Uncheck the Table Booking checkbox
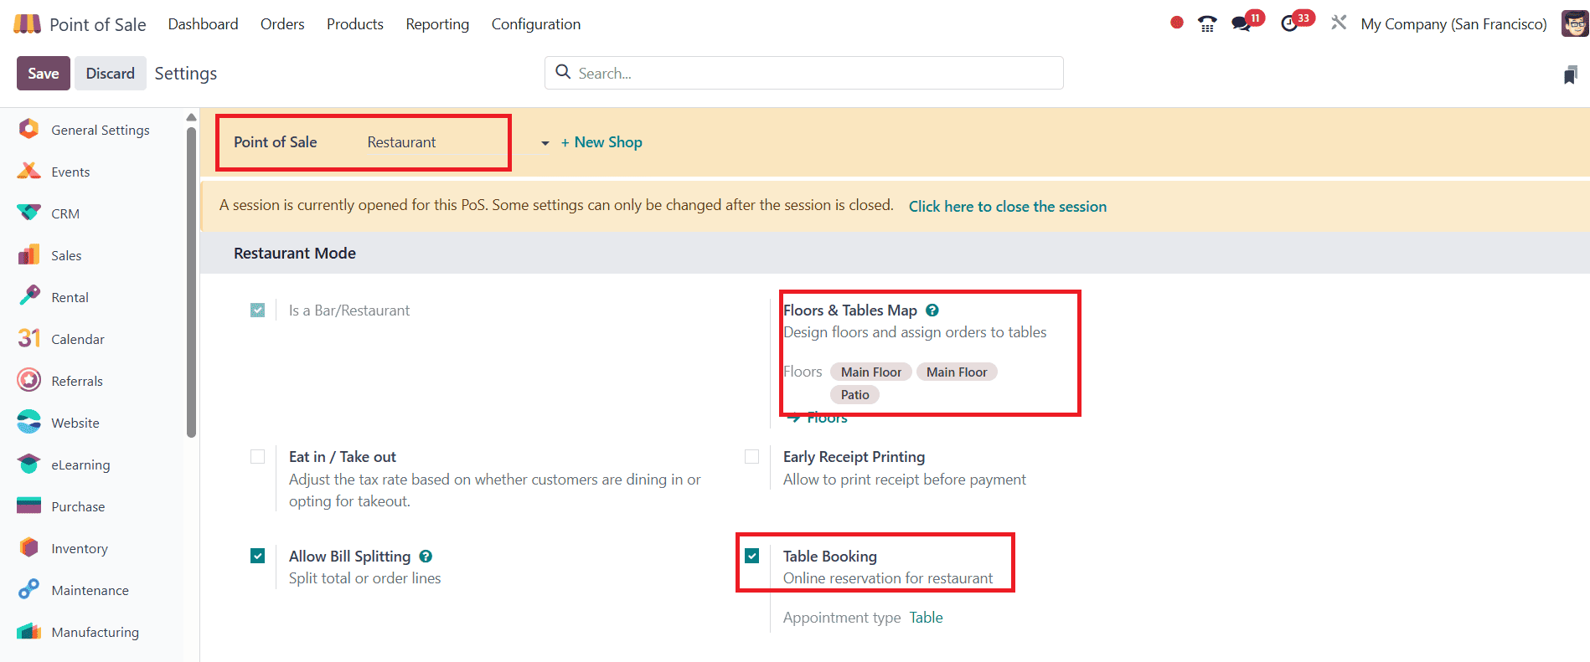 (752, 556)
